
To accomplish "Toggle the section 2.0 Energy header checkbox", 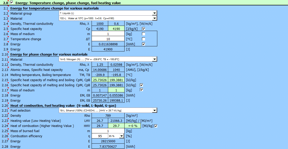I will click(12, 3).
